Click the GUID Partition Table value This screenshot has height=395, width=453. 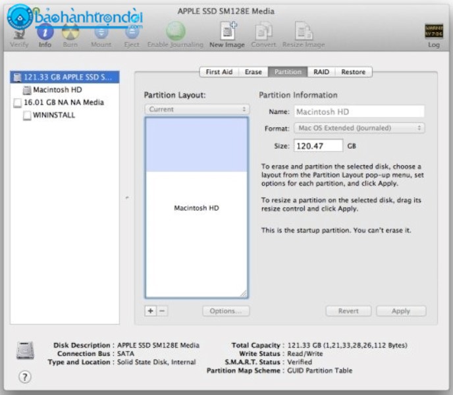pos(320,370)
